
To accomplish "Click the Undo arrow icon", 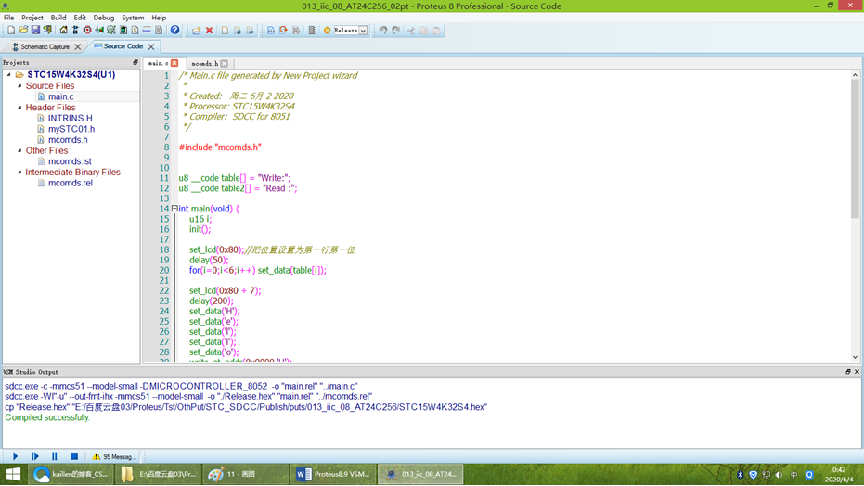I will (383, 31).
